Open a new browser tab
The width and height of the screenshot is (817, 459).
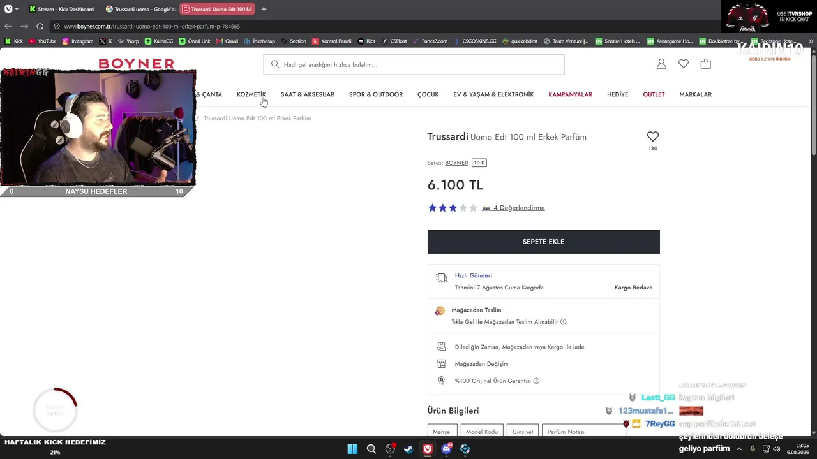click(264, 9)
